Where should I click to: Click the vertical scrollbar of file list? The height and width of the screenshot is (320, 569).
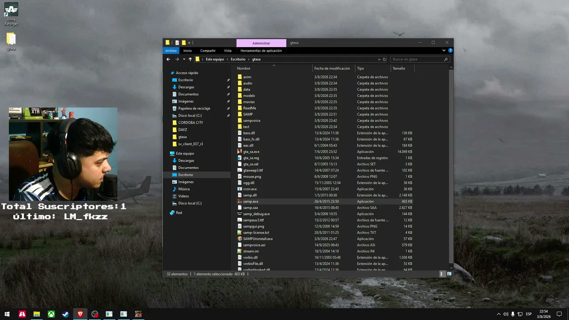[452, 167]
